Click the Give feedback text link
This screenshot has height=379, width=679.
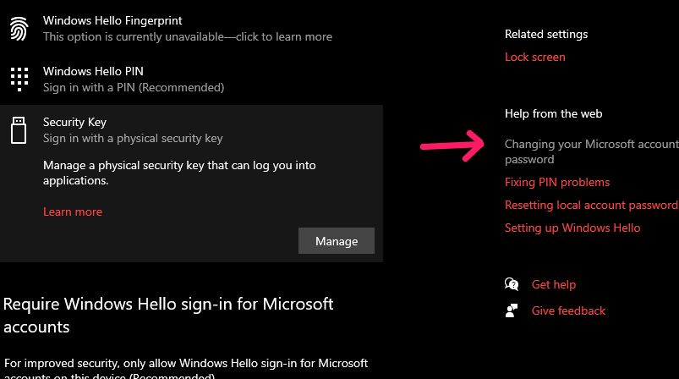(568, 310)
